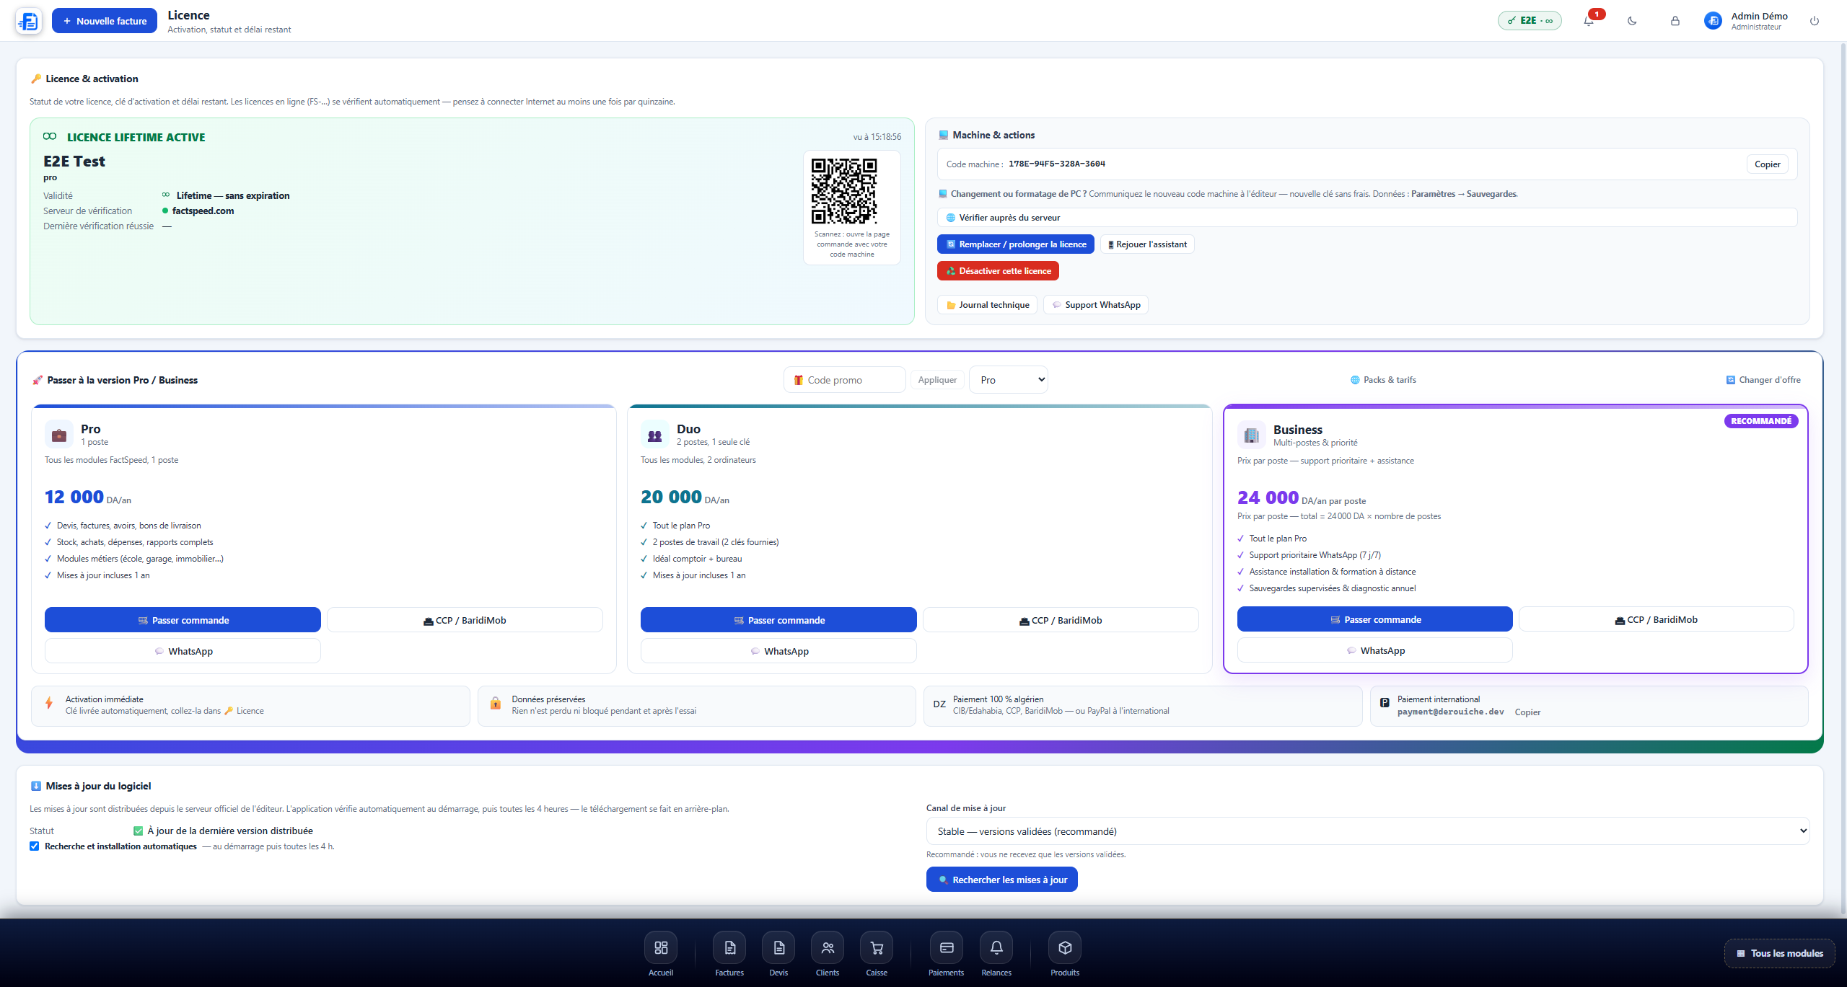
Task: Click the Appliquer promo button
Action: pyautogui.click(x=937, y=380)
